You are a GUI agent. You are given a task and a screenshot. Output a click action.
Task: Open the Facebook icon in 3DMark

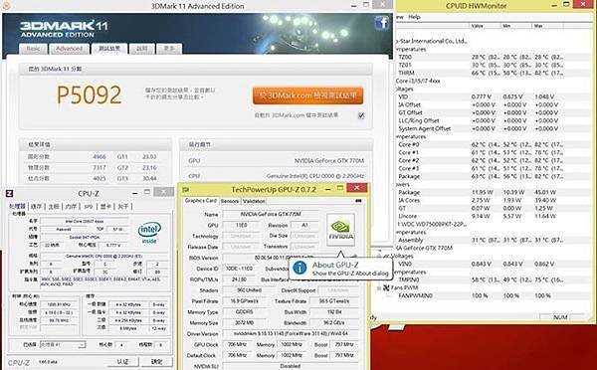pyautogui.click(x=382, y=24)
